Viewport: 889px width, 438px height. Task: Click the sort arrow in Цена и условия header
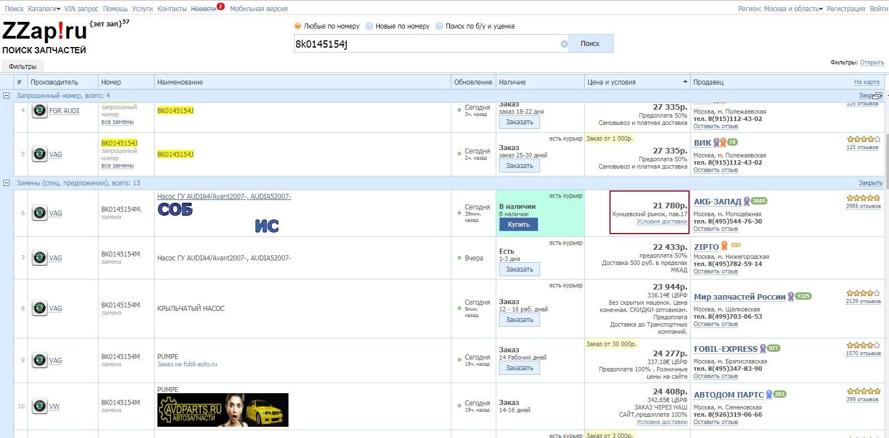pyautogui.click(x=685, y=82)
